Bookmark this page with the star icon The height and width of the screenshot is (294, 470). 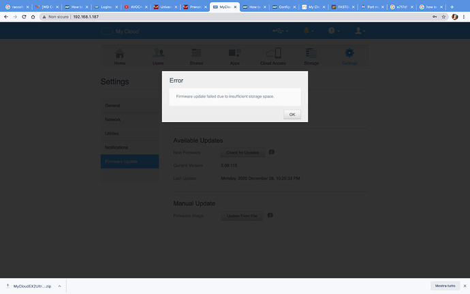[x=443, y=17]
